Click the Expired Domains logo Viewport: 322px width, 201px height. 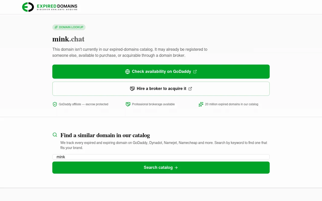click(50, 7)
